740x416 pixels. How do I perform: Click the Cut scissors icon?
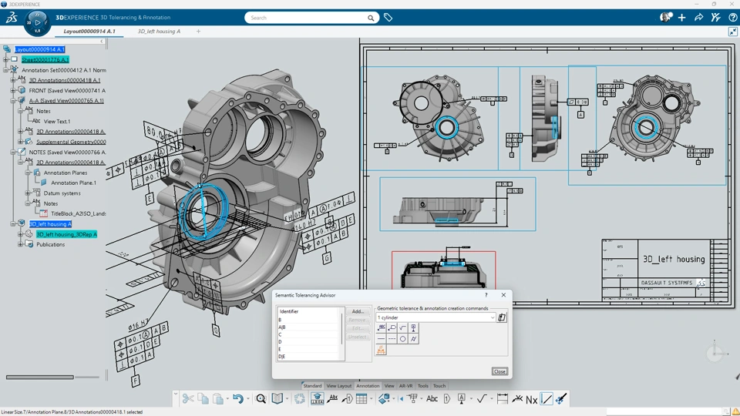(x=188, y=398)
